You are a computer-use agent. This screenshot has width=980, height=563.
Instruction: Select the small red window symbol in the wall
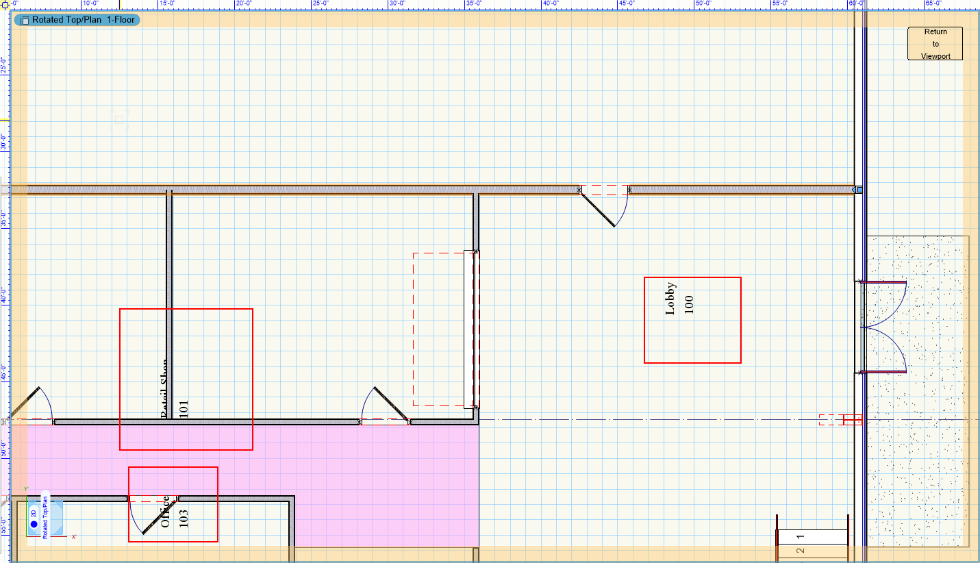840,420
